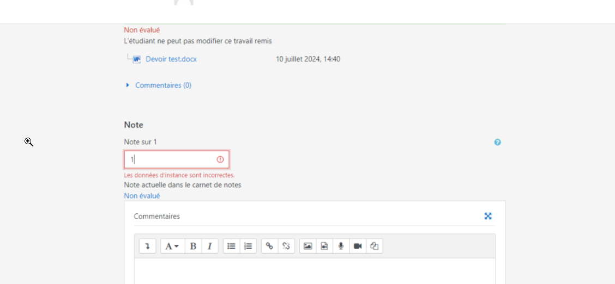Click the help icon beside Note
615x284 pixels.
point(497,143)
